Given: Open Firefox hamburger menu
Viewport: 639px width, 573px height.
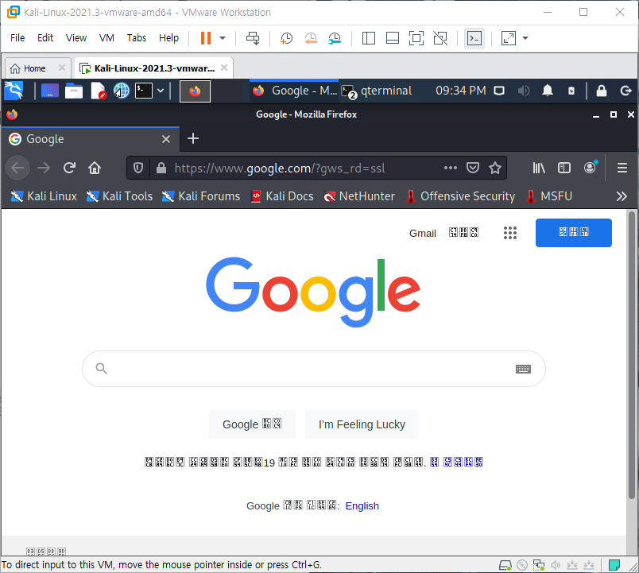Looking at the screenshot, I should [x=622, y=168].
